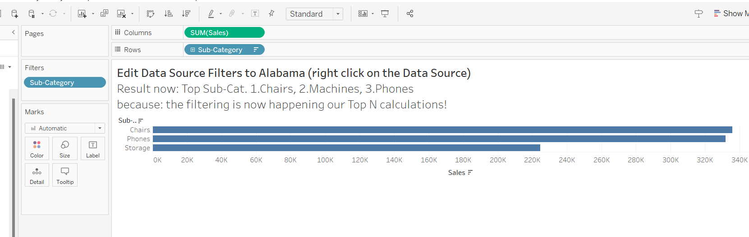Toggle mark labels with the T icon
The width and height of the screenshot is (749, 237).
click(x=255, y=14)
